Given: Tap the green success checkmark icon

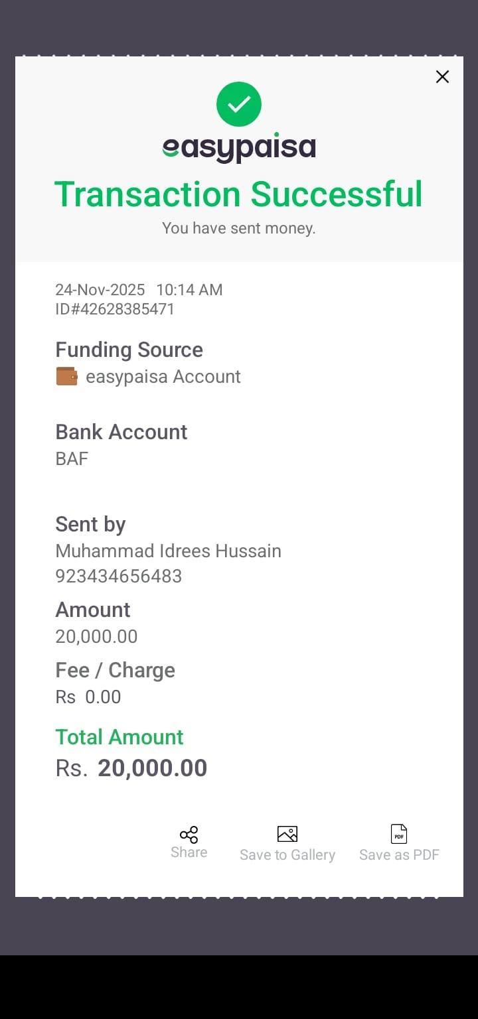Looking at the screenshot, I should [239, 104].
